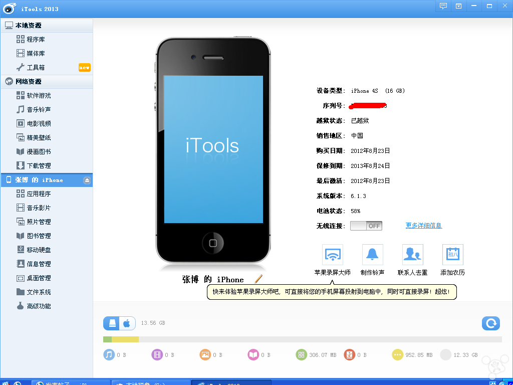
Task: Open the feedback chat icon in title bar
Action: 443,6
